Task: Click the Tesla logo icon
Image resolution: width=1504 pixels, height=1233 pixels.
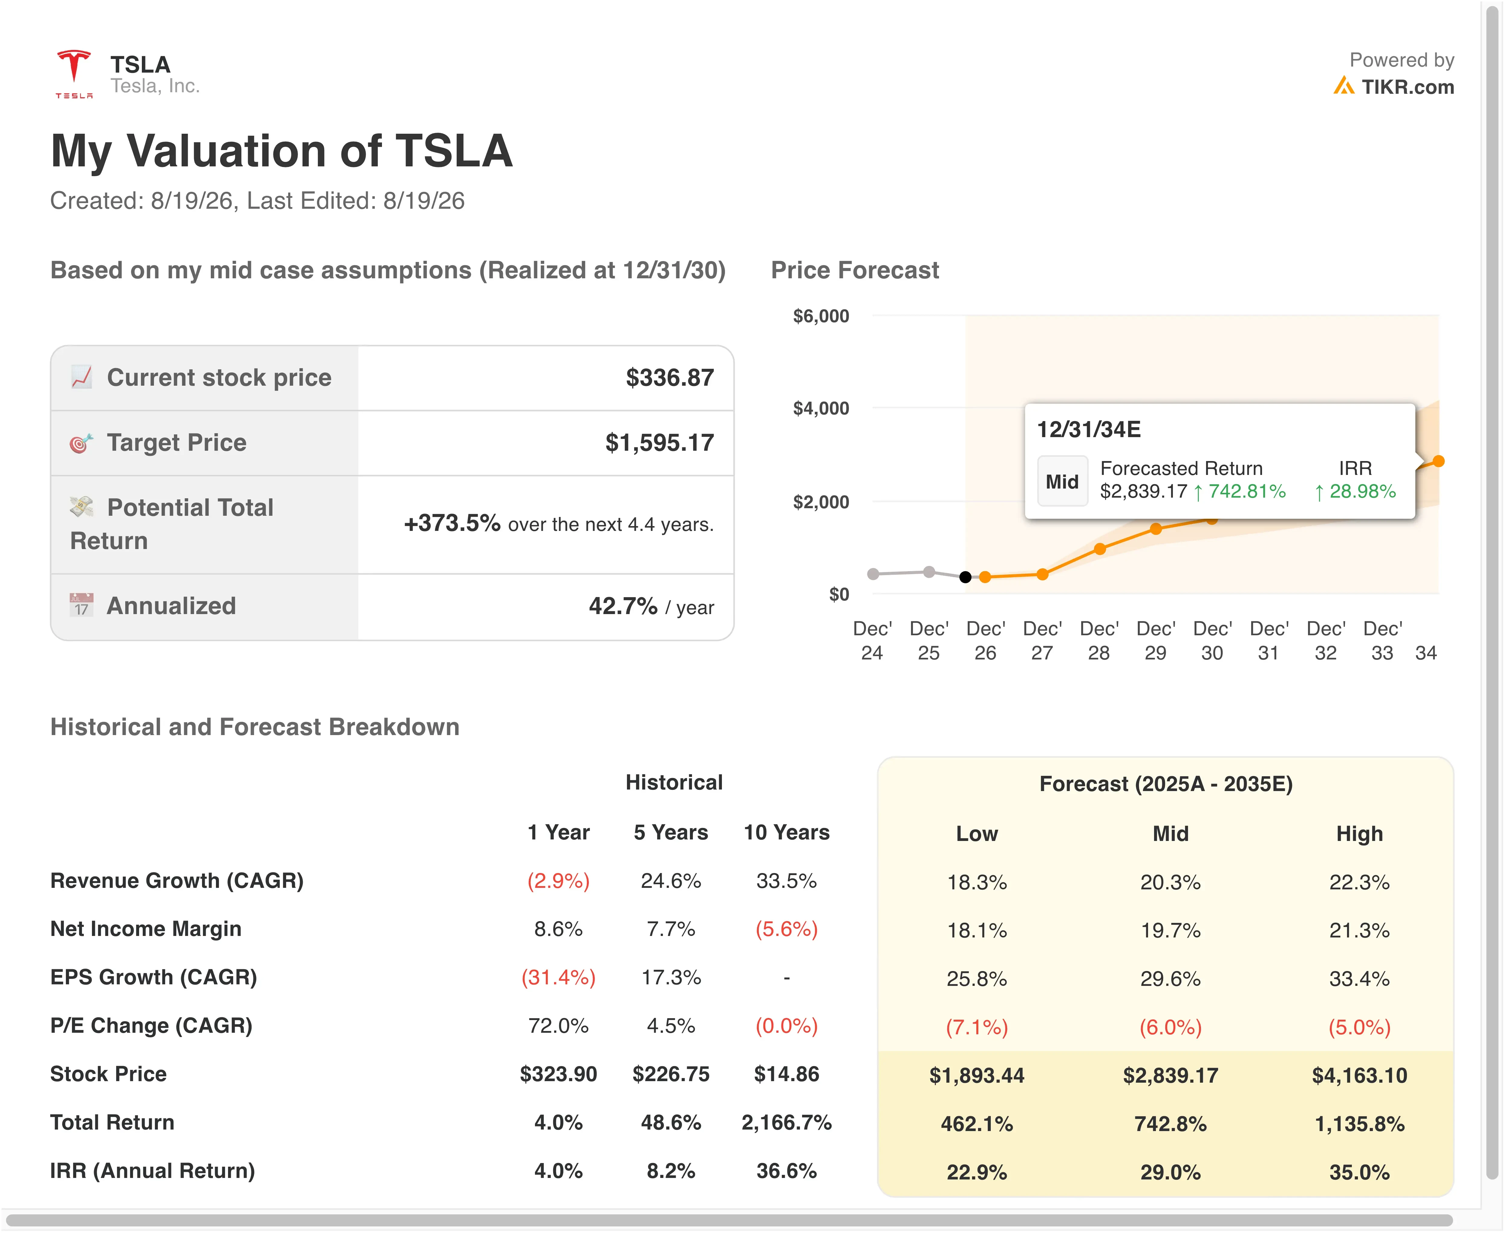Action: coord(74,74)
